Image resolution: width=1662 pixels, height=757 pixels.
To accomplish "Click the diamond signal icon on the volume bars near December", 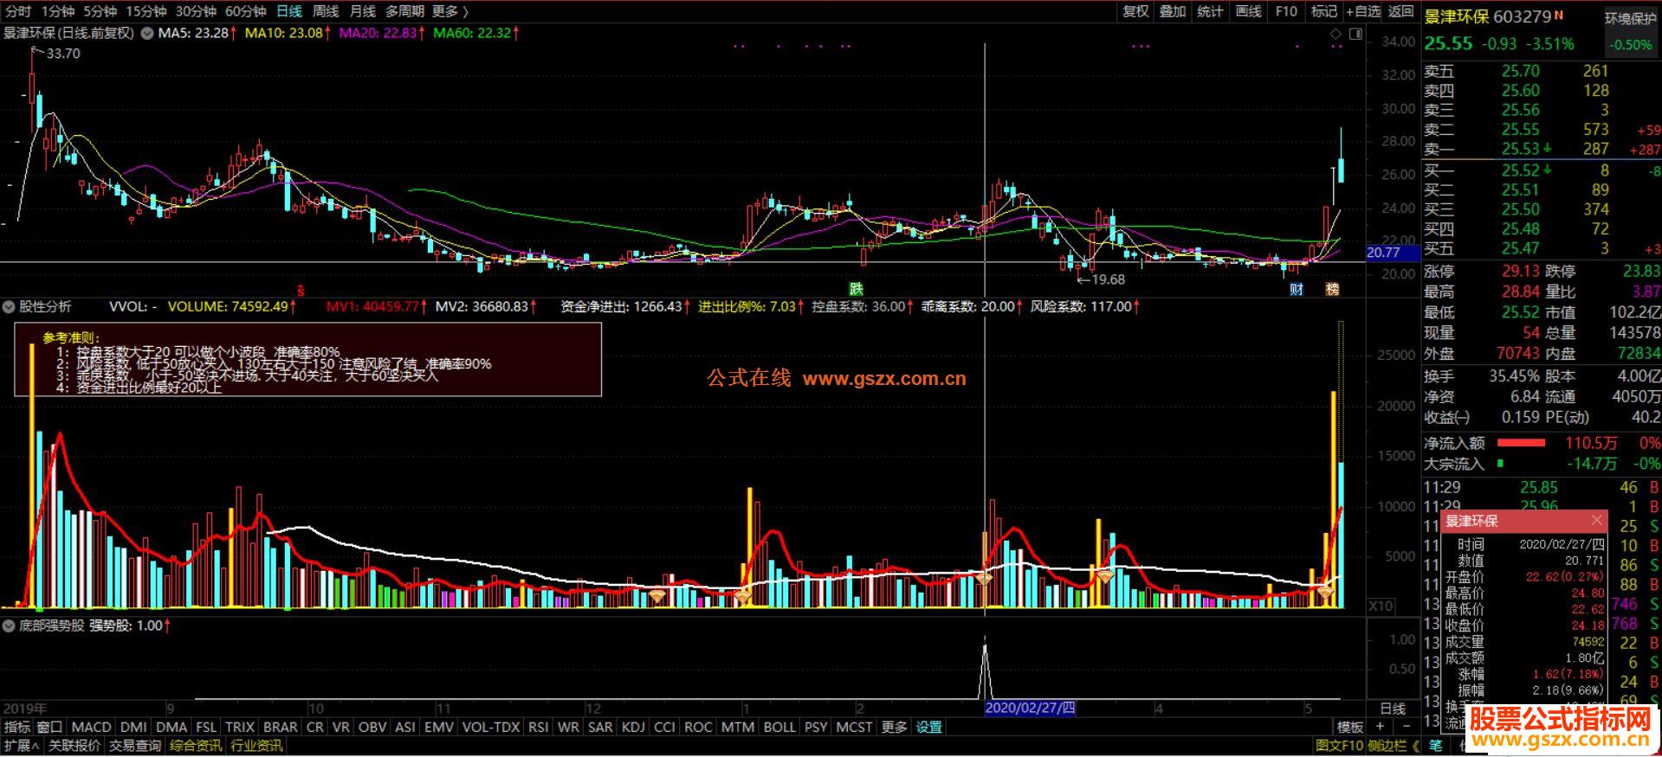I will click(658, 595).
